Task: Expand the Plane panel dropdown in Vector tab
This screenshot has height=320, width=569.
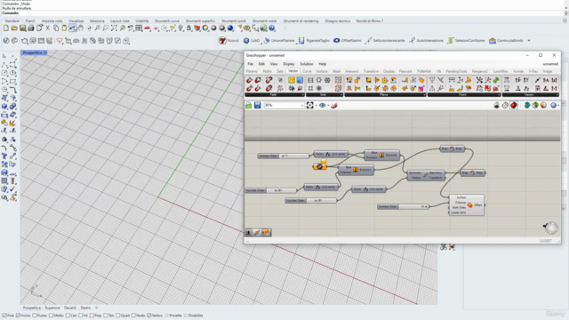Action: click(x=424, y=95)
